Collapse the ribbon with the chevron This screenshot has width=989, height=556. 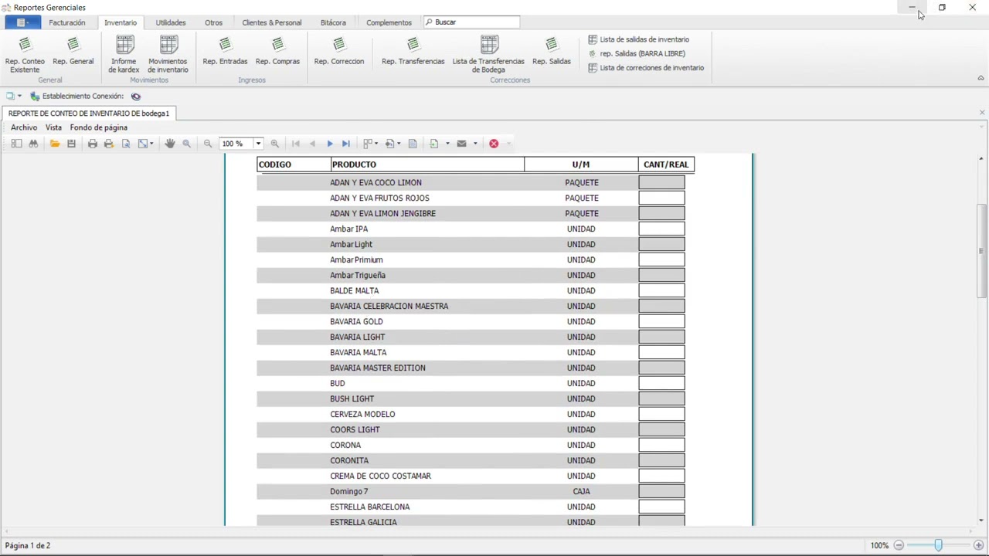pos(981,78)
